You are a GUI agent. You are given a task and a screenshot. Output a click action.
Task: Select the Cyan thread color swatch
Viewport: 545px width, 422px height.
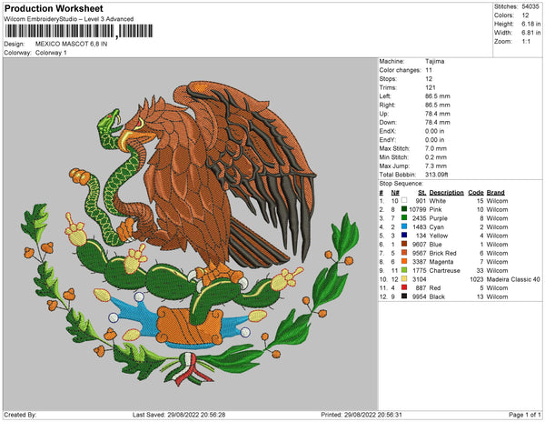click(x=404, y=226)
